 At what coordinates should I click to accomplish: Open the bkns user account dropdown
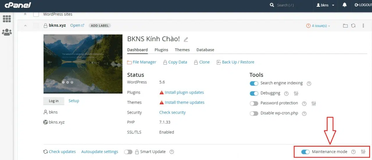[x=325, y=5]
